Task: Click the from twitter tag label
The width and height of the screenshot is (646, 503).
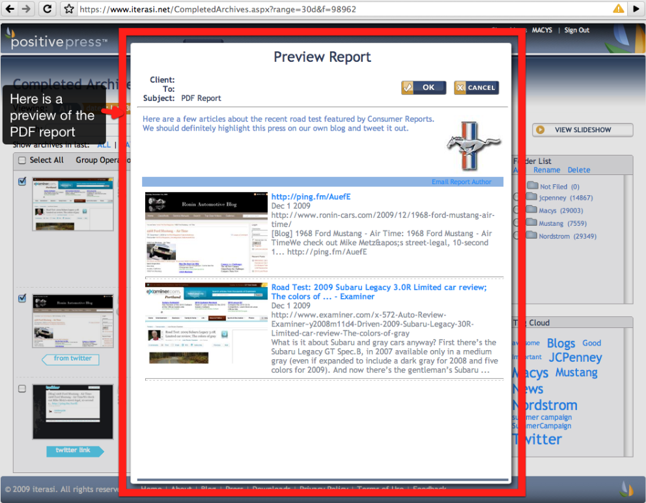Action: [x=71, y=359]
